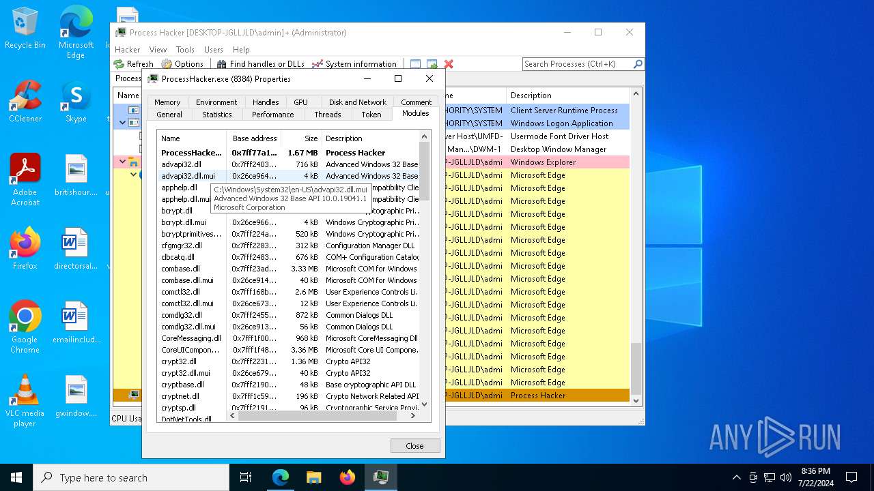Click the taskbar search box
Viewport: 874px width, 491px height.
tap(131, 477)
